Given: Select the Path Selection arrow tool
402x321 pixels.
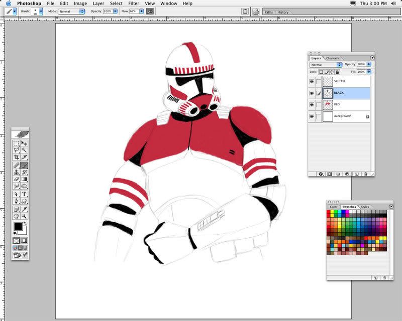Looking at the screenshot, I should [x=16, y=194].
